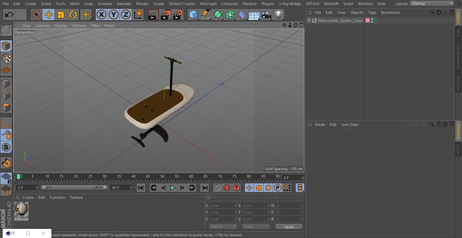
Task: Activate the Move tool
Action: click(x=49, y=15)
